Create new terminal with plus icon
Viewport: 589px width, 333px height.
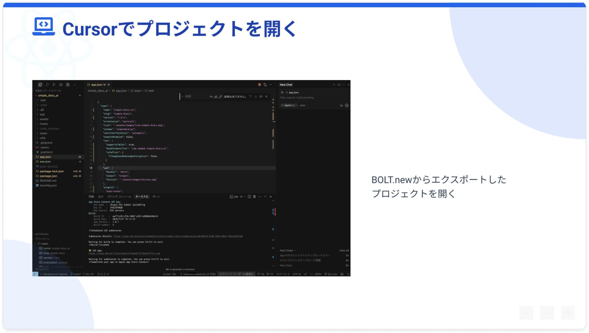(241, 197)
